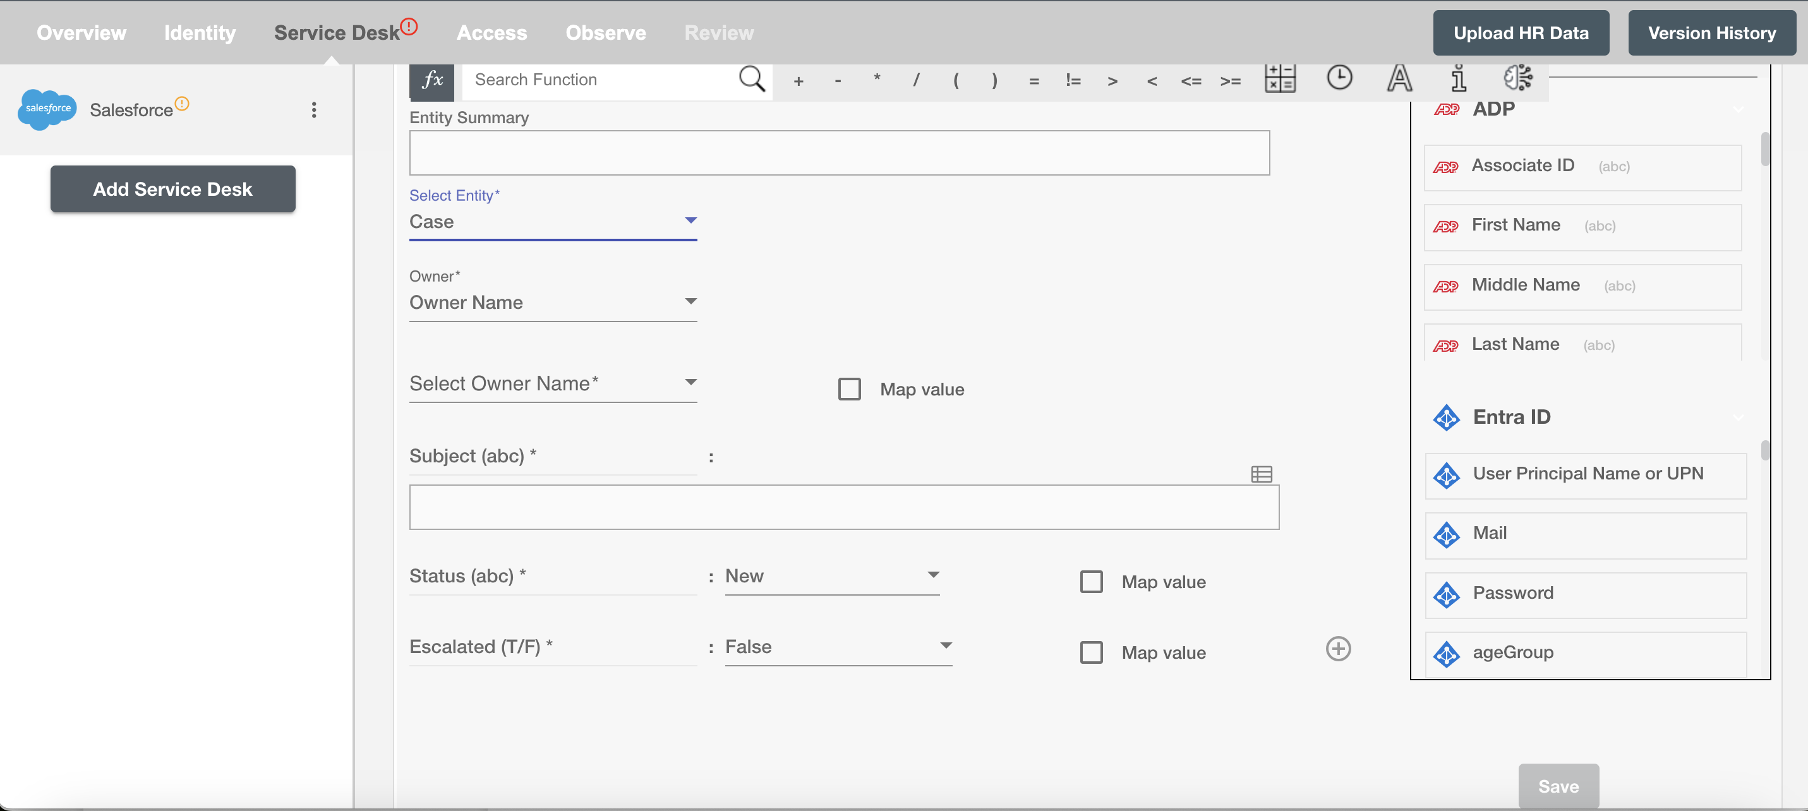The width and height of the screenshot is (1808, 811).
Task: Select the Entra ID Password attribute
Action: click(x=1586, y=594)
